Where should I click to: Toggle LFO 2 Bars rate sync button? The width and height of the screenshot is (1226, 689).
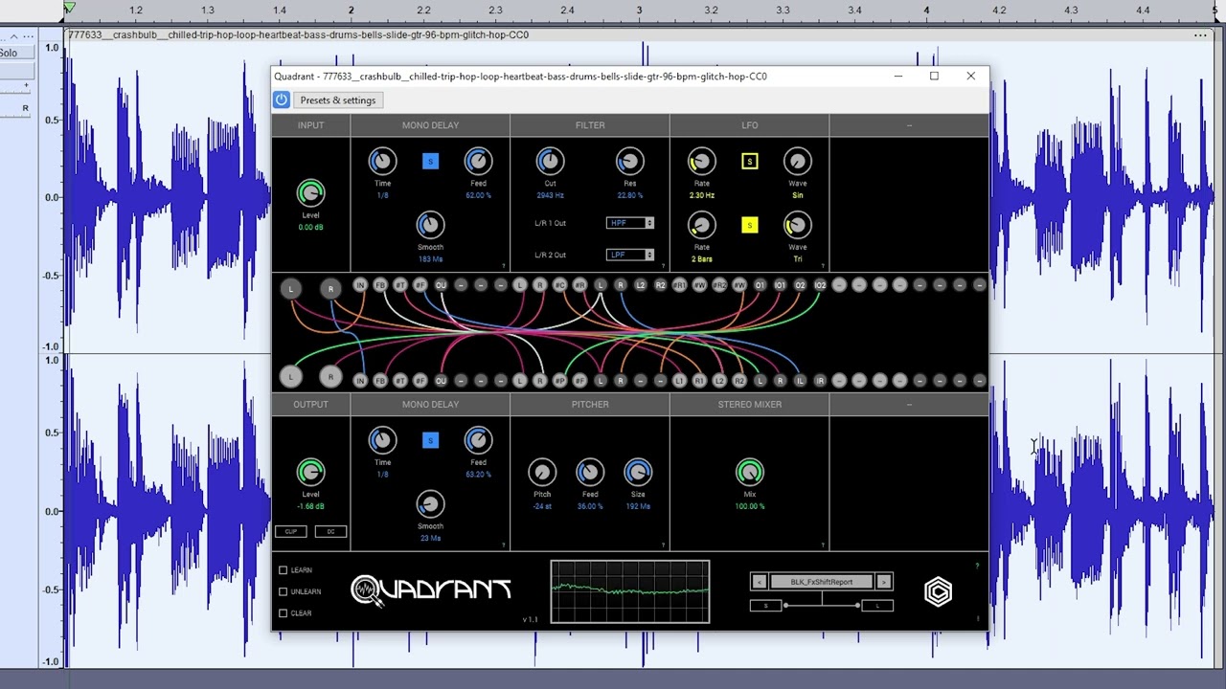click(749, 225)
